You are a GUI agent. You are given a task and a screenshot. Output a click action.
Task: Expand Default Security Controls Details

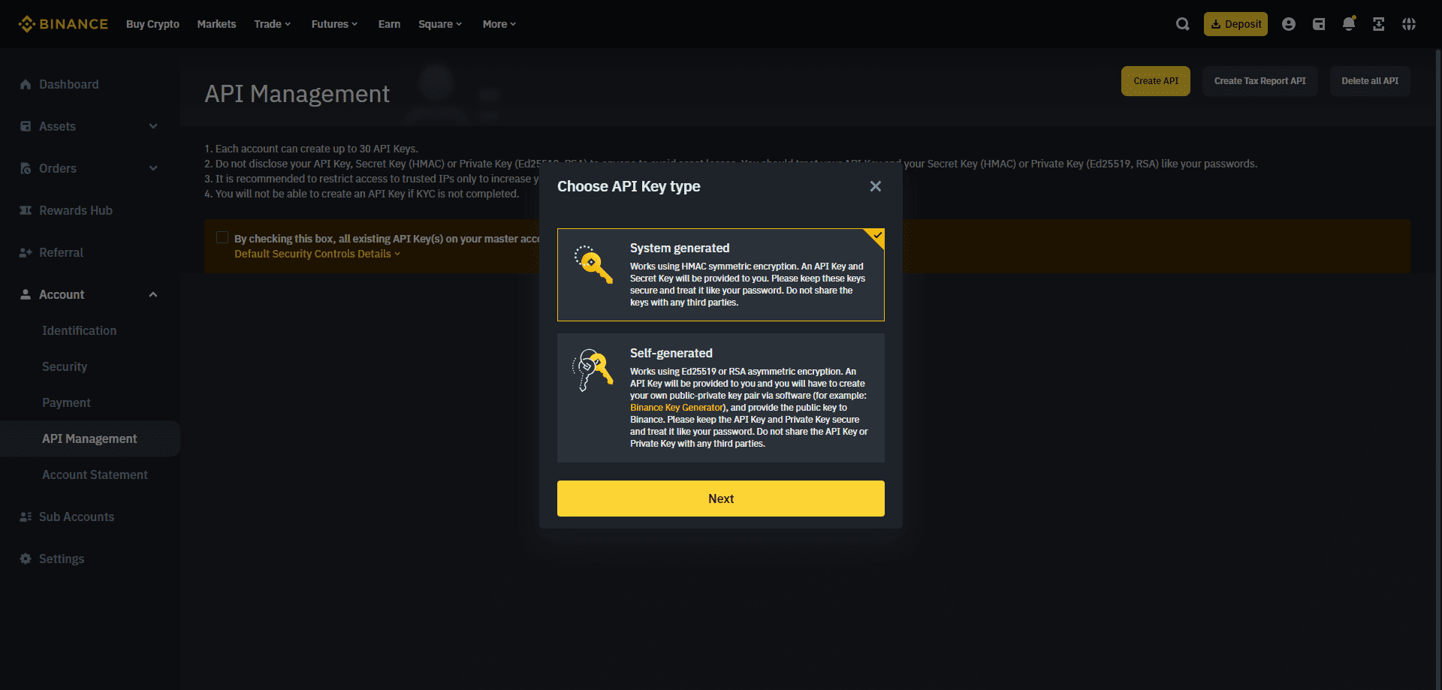point(317,255)
